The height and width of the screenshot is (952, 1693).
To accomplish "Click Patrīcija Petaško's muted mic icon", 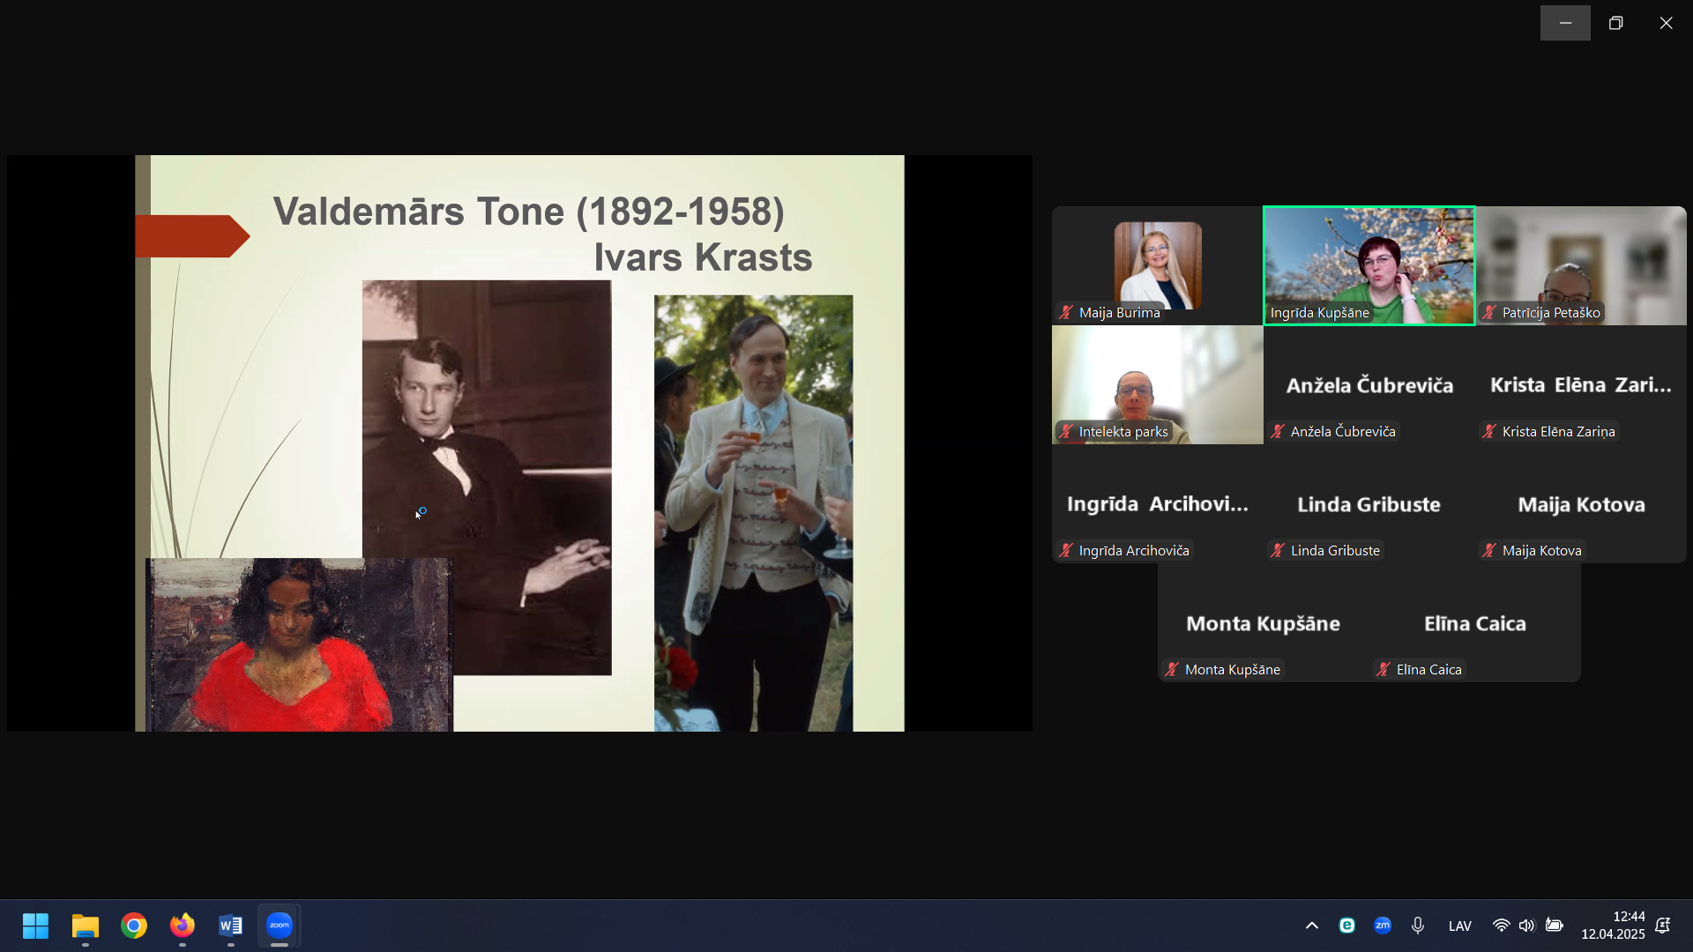I will click(x=1489, y=313).
